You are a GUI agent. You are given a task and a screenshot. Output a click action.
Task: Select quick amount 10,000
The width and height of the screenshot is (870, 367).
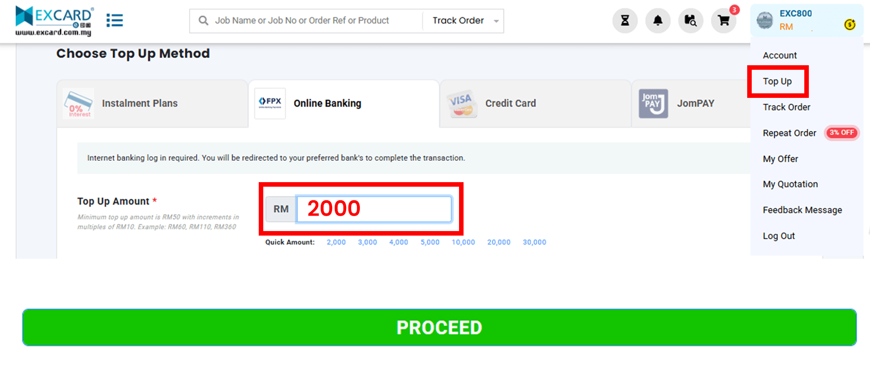[463, 242]
